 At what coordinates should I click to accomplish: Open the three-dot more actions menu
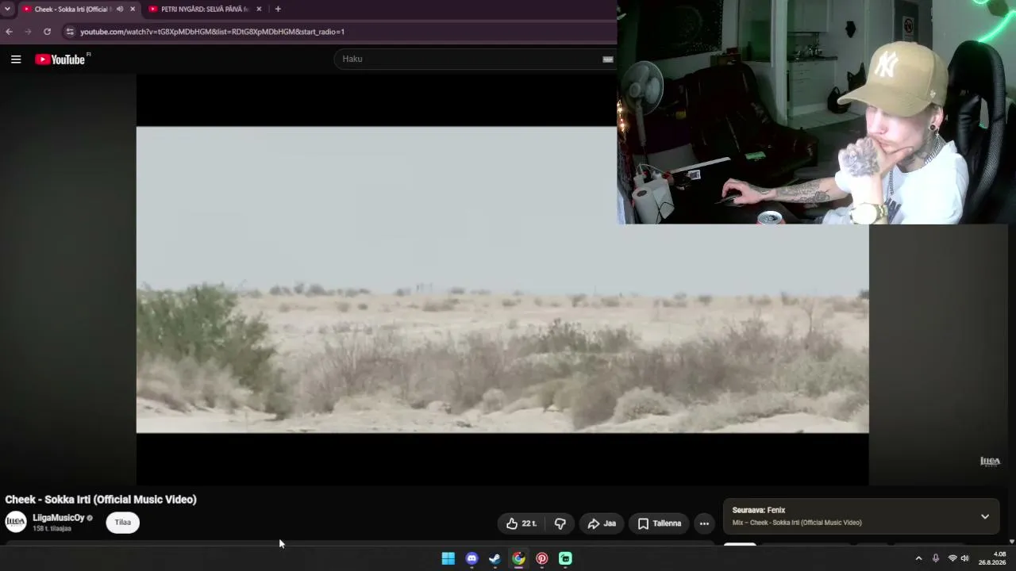[704, 523]
